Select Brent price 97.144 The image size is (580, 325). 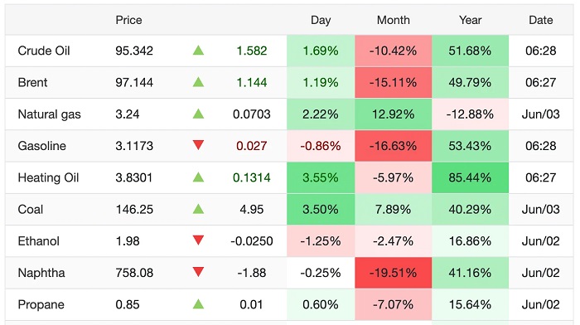134,82
